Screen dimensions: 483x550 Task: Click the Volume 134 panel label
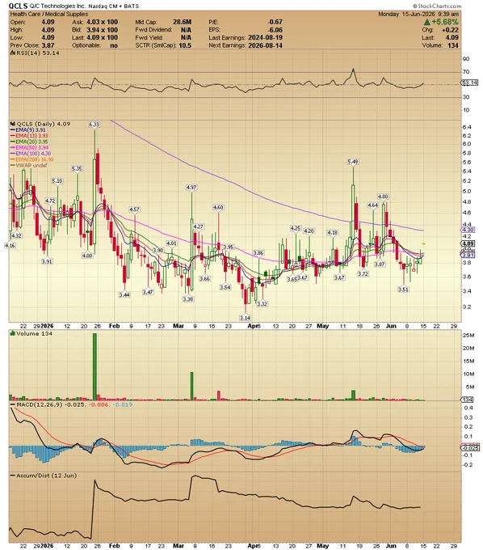pos(34,333)
